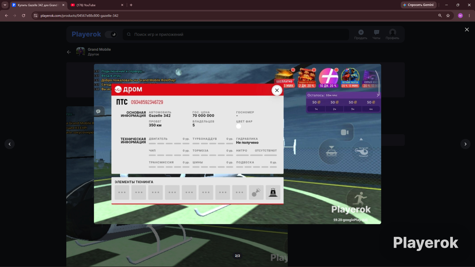Open the Chrome three-dot menu

point(469,15)
